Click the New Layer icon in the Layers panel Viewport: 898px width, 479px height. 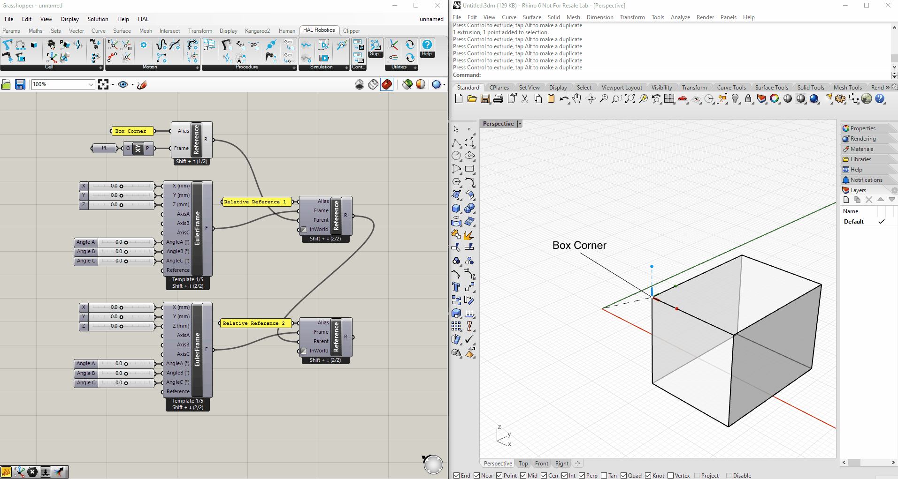coord(846,200)
